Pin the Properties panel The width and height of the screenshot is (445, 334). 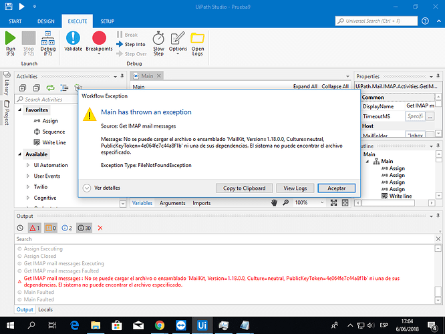pyautogui.click(x=438, y=76)
